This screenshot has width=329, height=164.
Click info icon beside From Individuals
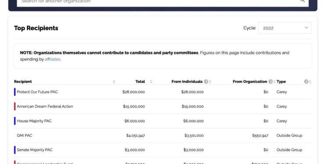tap(206, 82)
